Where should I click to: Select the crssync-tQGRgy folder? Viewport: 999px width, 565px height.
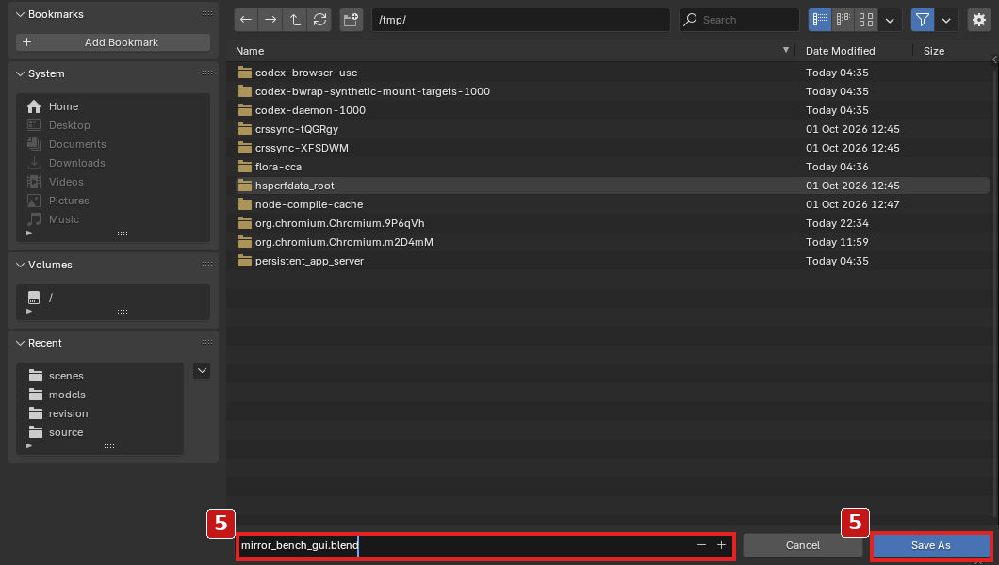point(612,129)
